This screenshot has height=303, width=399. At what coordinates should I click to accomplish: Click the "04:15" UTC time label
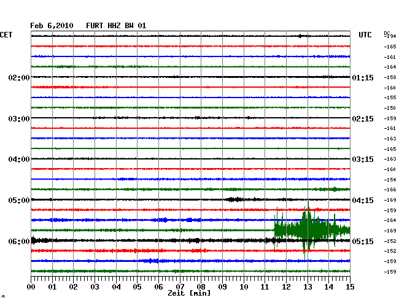[x=363, y=201]
